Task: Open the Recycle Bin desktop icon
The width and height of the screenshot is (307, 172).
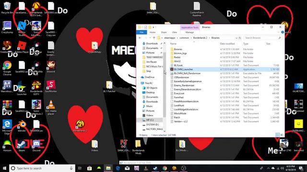Action: coord(7,8)
